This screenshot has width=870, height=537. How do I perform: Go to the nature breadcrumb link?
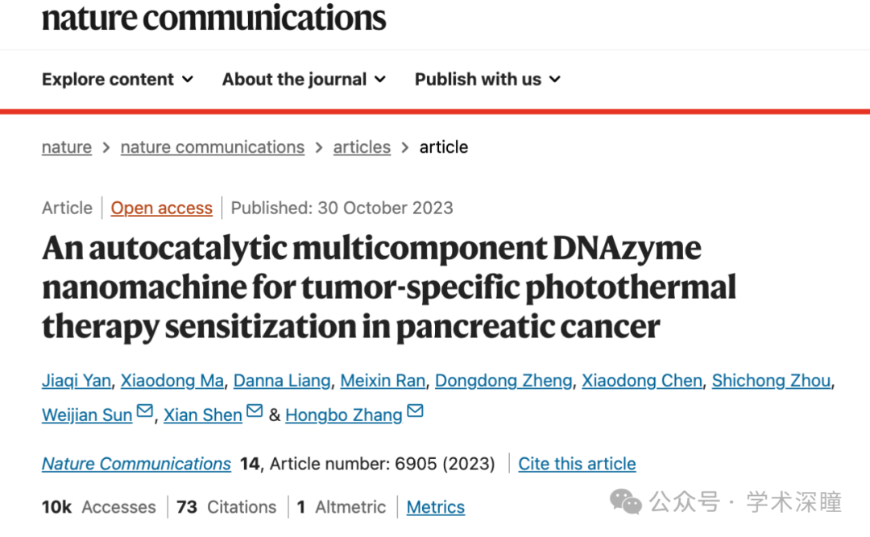(67, 147)
